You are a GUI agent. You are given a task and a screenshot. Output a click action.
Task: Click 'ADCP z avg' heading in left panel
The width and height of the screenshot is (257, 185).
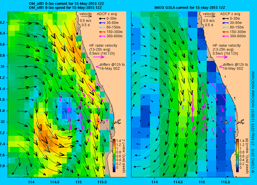107,14
